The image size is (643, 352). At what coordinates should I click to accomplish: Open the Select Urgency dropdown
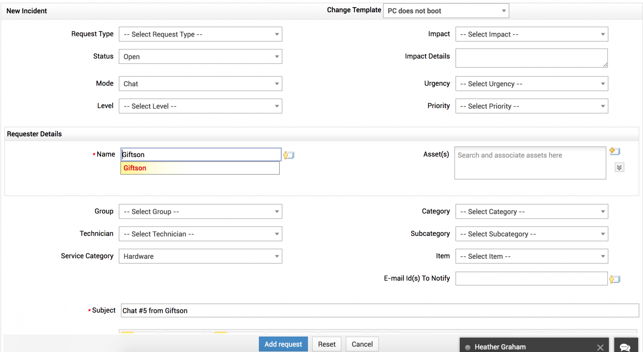point(531,84)
